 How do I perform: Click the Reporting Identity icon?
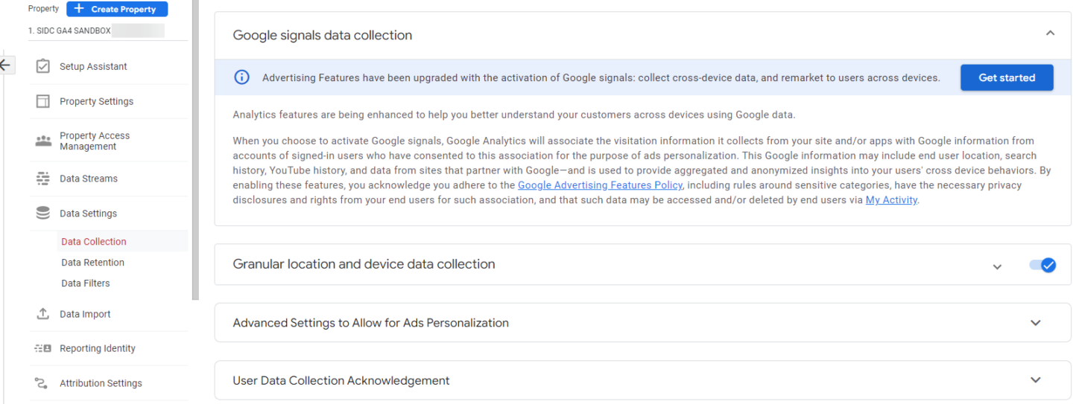43,348
